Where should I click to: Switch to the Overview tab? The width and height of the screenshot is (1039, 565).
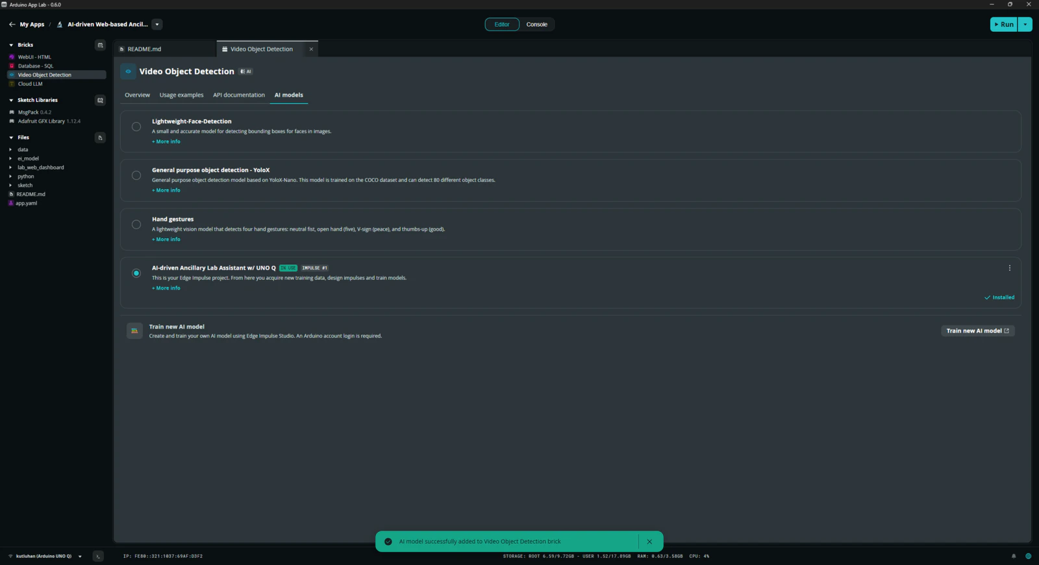point(138,95)
